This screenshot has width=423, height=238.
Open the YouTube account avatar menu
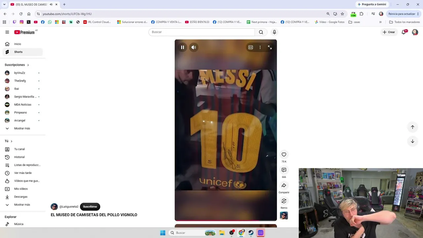coord(415,32)
